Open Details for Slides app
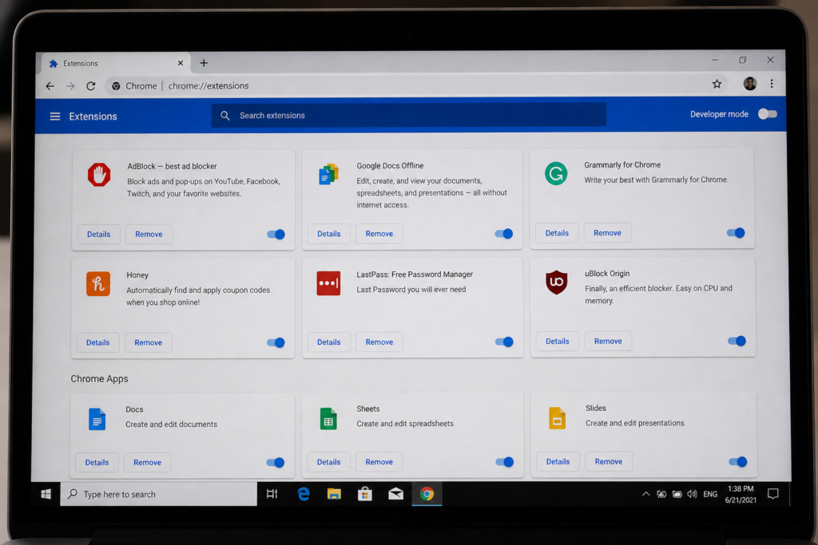This screenshot has height=545, width=818. pyautogui.click(x=558, y=462)
